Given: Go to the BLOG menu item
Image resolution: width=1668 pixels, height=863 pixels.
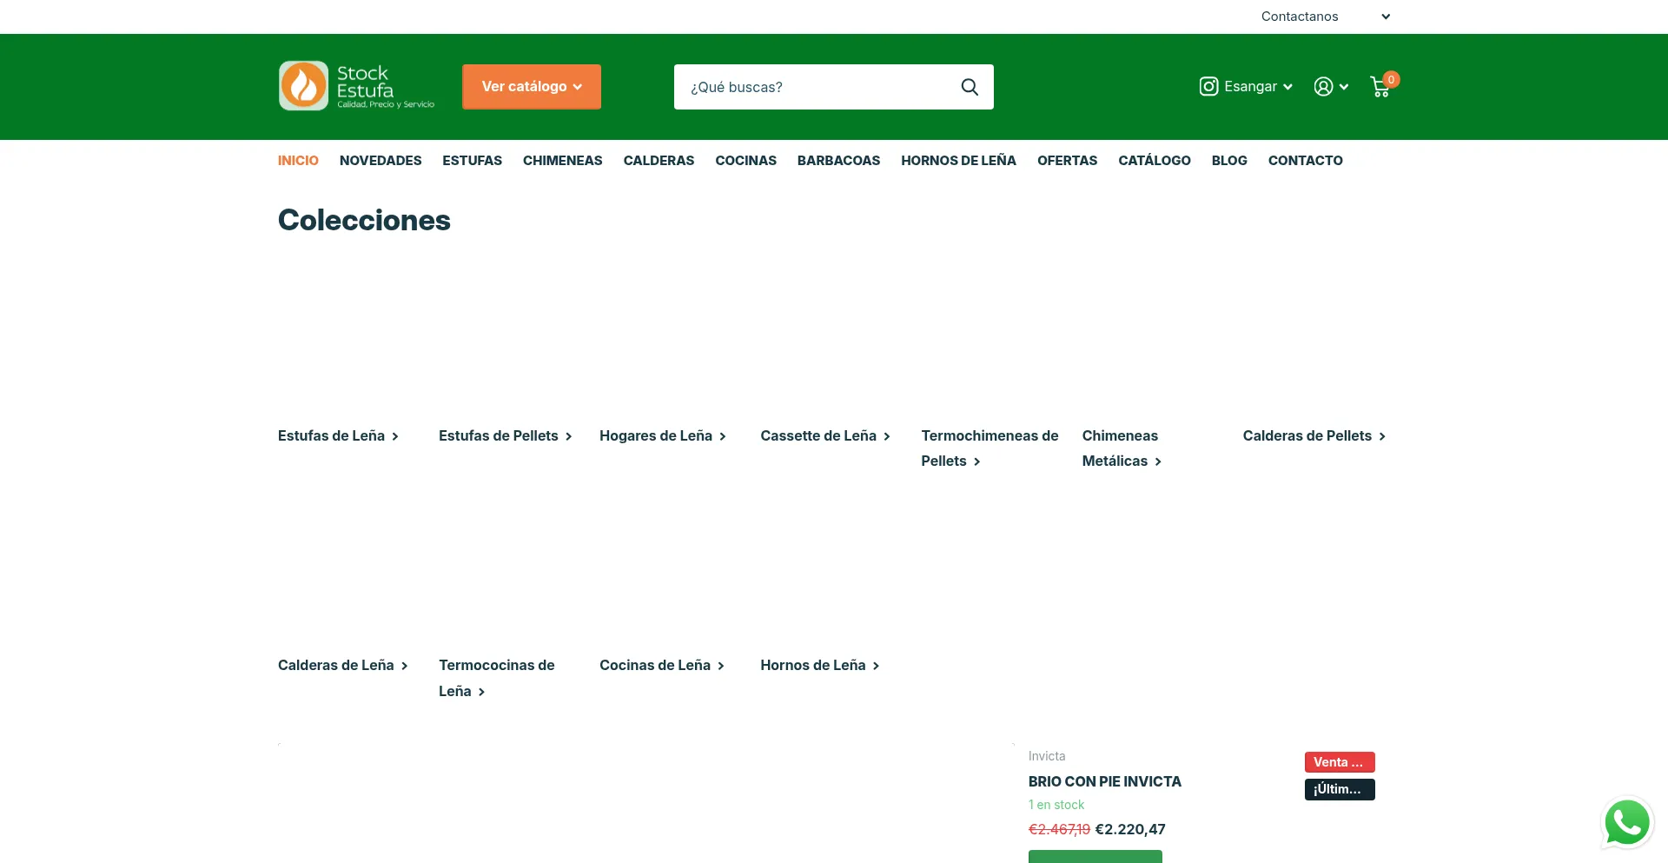Looking at the screenshot, I should pyautogui.click(x=1228, y=161).
